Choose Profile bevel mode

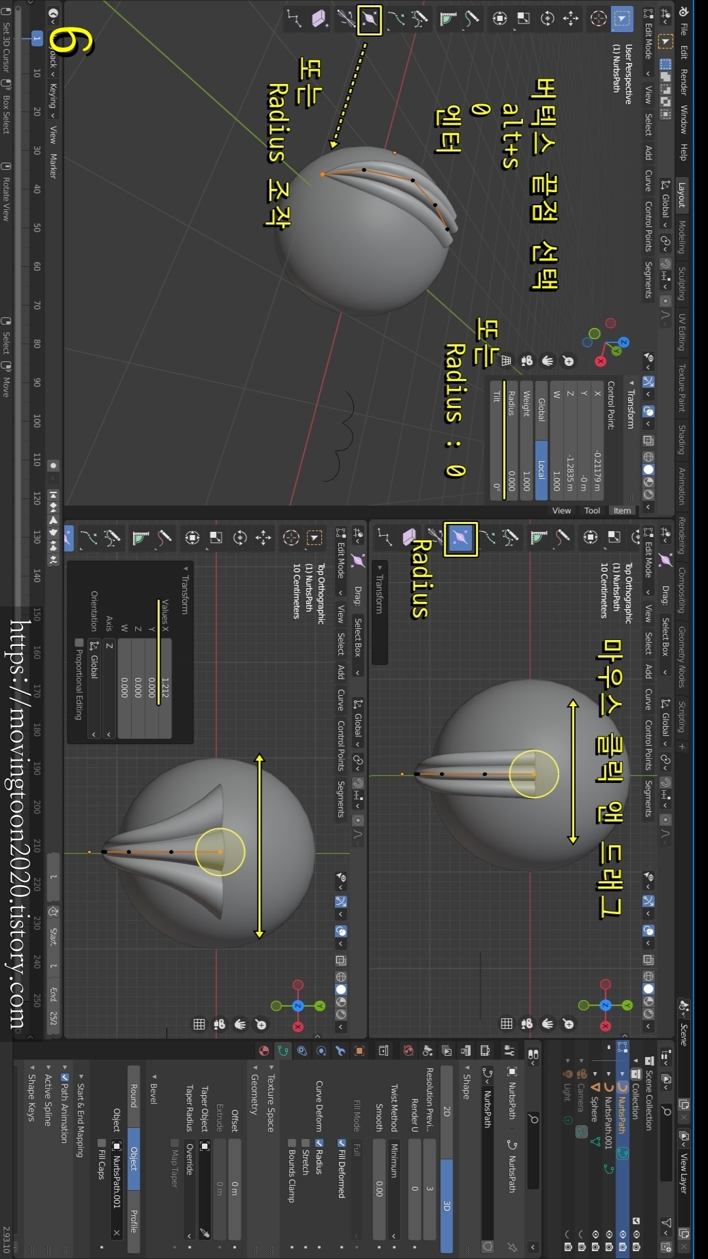tap(134, 1221)
